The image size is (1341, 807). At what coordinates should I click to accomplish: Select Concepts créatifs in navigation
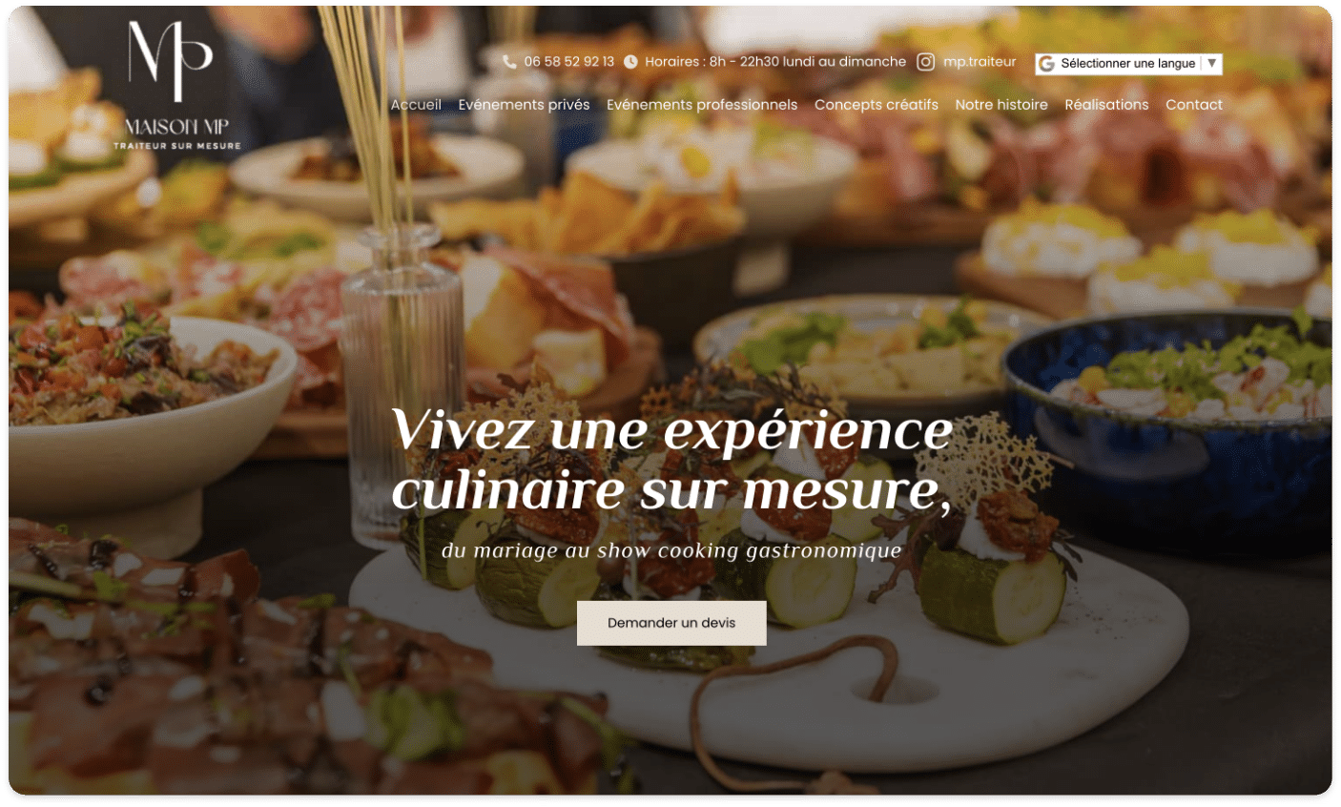point(877,105)
